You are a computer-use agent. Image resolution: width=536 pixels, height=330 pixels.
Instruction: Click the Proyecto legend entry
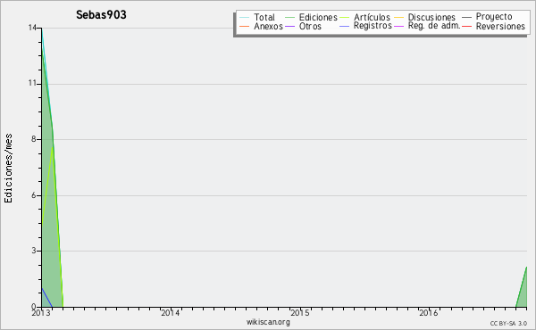point(487,16)
